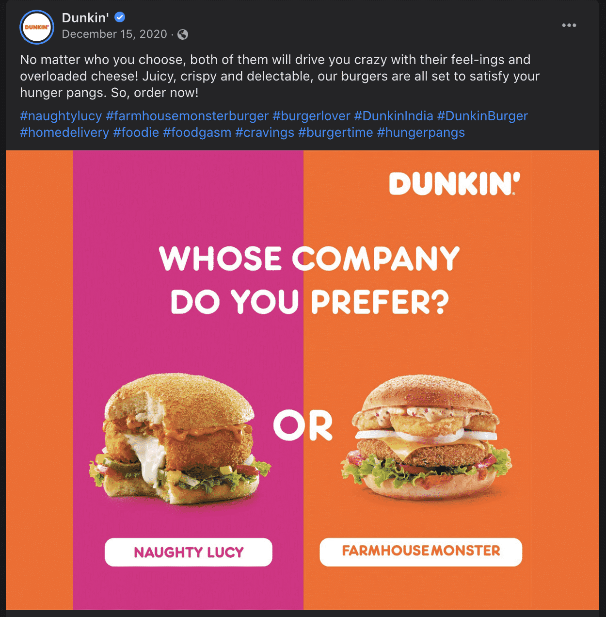Screen dimensions: 606x617
Task: Open the #cravings hashtag
Action: point(265,132)
